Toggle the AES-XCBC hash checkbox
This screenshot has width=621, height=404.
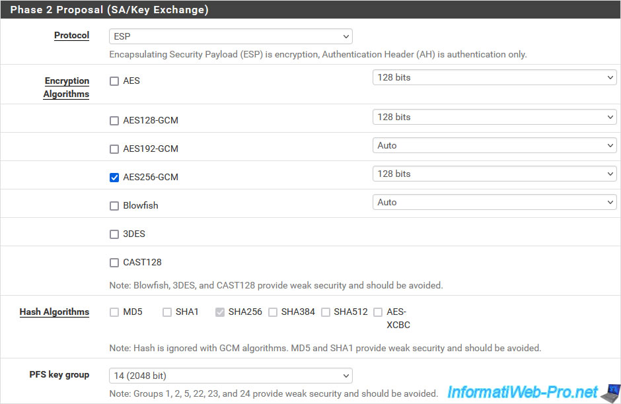point(378,313)
